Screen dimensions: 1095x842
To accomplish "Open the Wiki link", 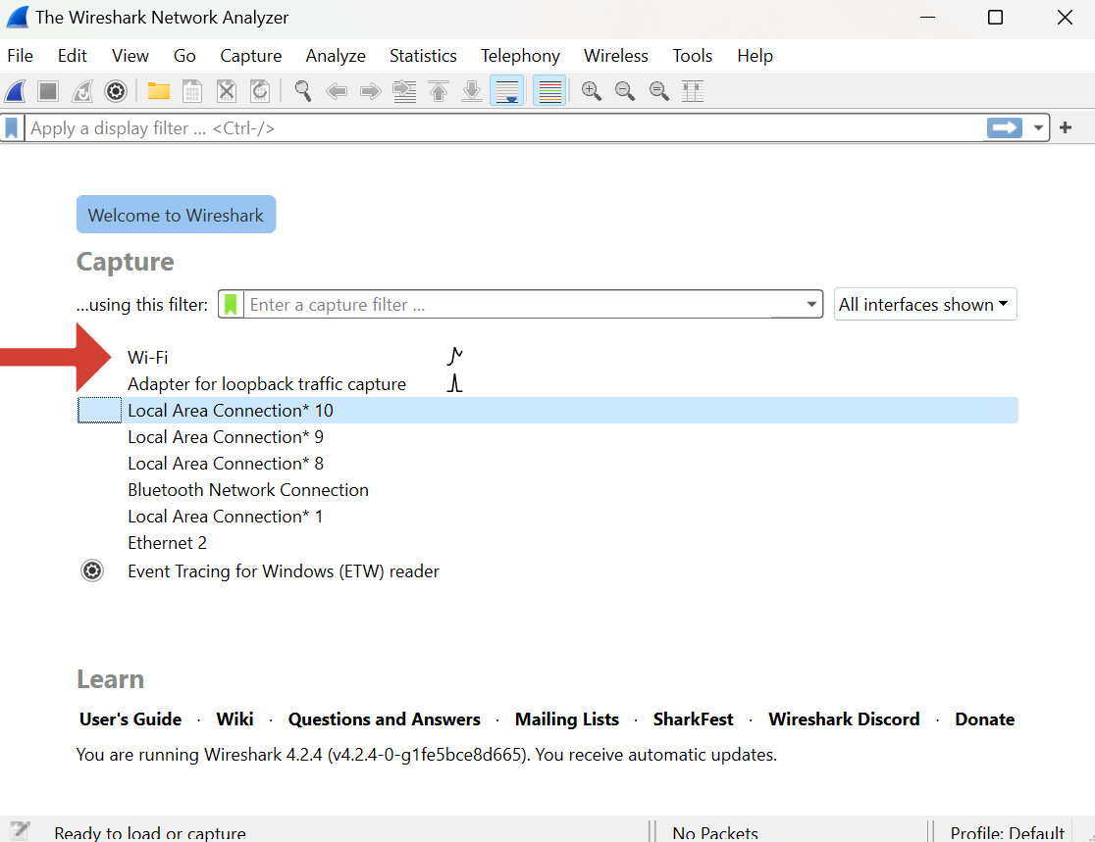I will click(235, 719).
